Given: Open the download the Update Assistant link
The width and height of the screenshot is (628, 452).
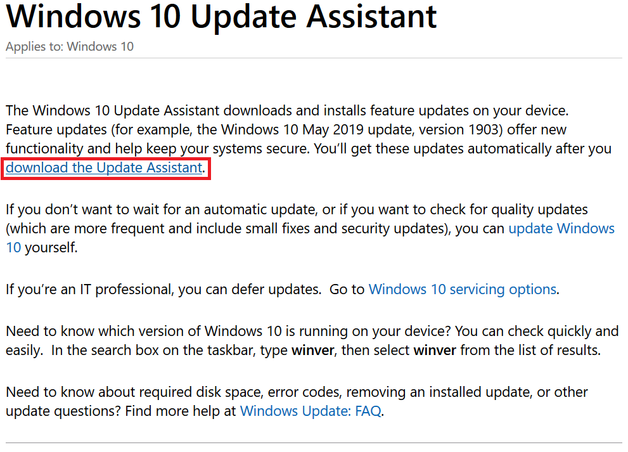Looking at the screenshot, I should coord(104,167).
